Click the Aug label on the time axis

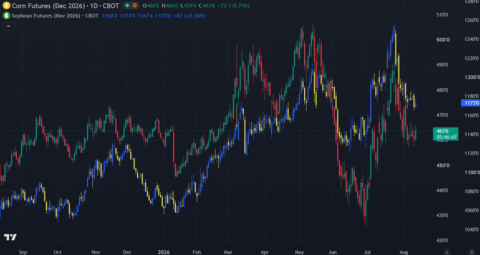point(404,252)
